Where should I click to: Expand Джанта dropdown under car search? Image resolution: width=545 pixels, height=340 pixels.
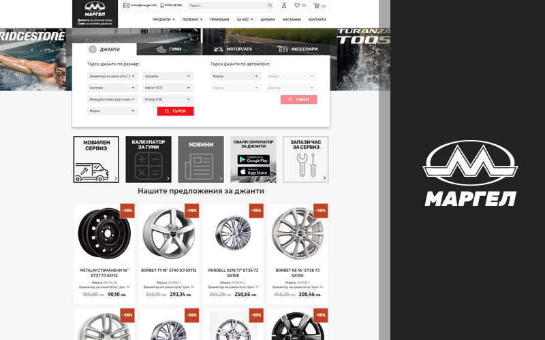[x=292, y=88]
